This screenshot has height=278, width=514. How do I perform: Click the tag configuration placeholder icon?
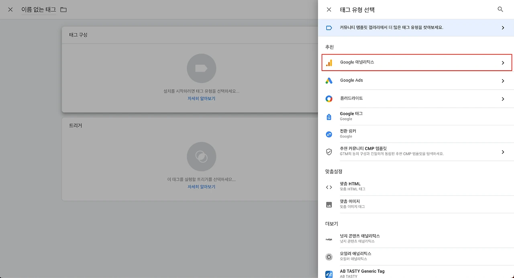coord(201,68)
